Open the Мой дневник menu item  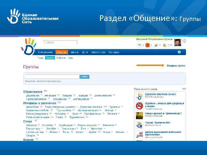pyautogui.click(x=45, y=52)
